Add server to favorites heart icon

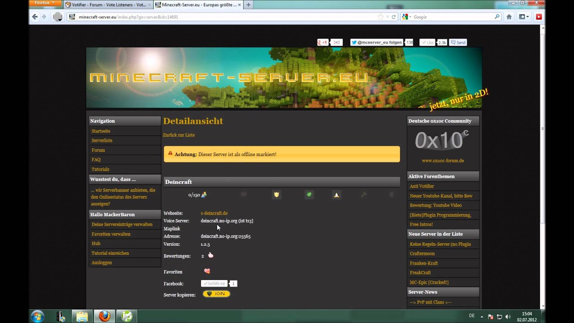(x=207, y=271)
